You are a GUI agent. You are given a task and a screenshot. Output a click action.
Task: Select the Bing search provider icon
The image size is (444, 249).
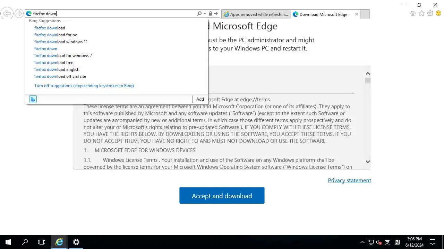(33, 99)
